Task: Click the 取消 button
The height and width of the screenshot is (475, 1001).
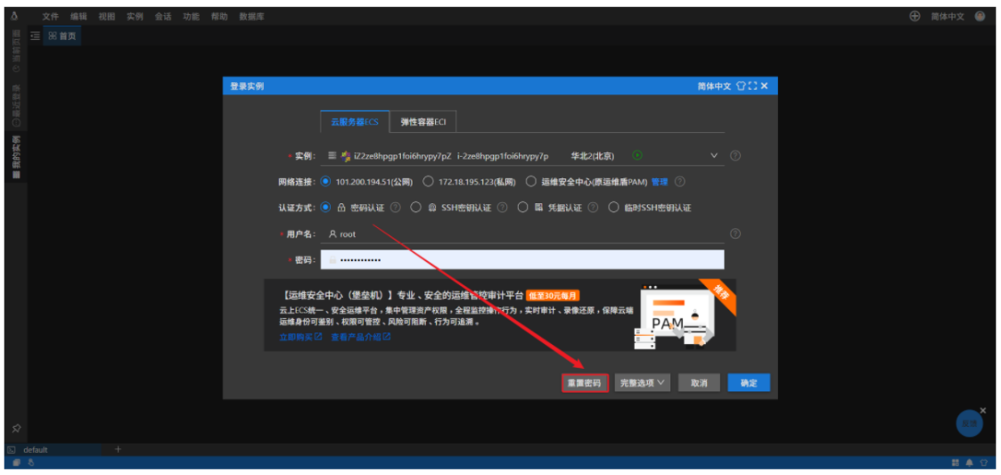Action: [699, 383]
